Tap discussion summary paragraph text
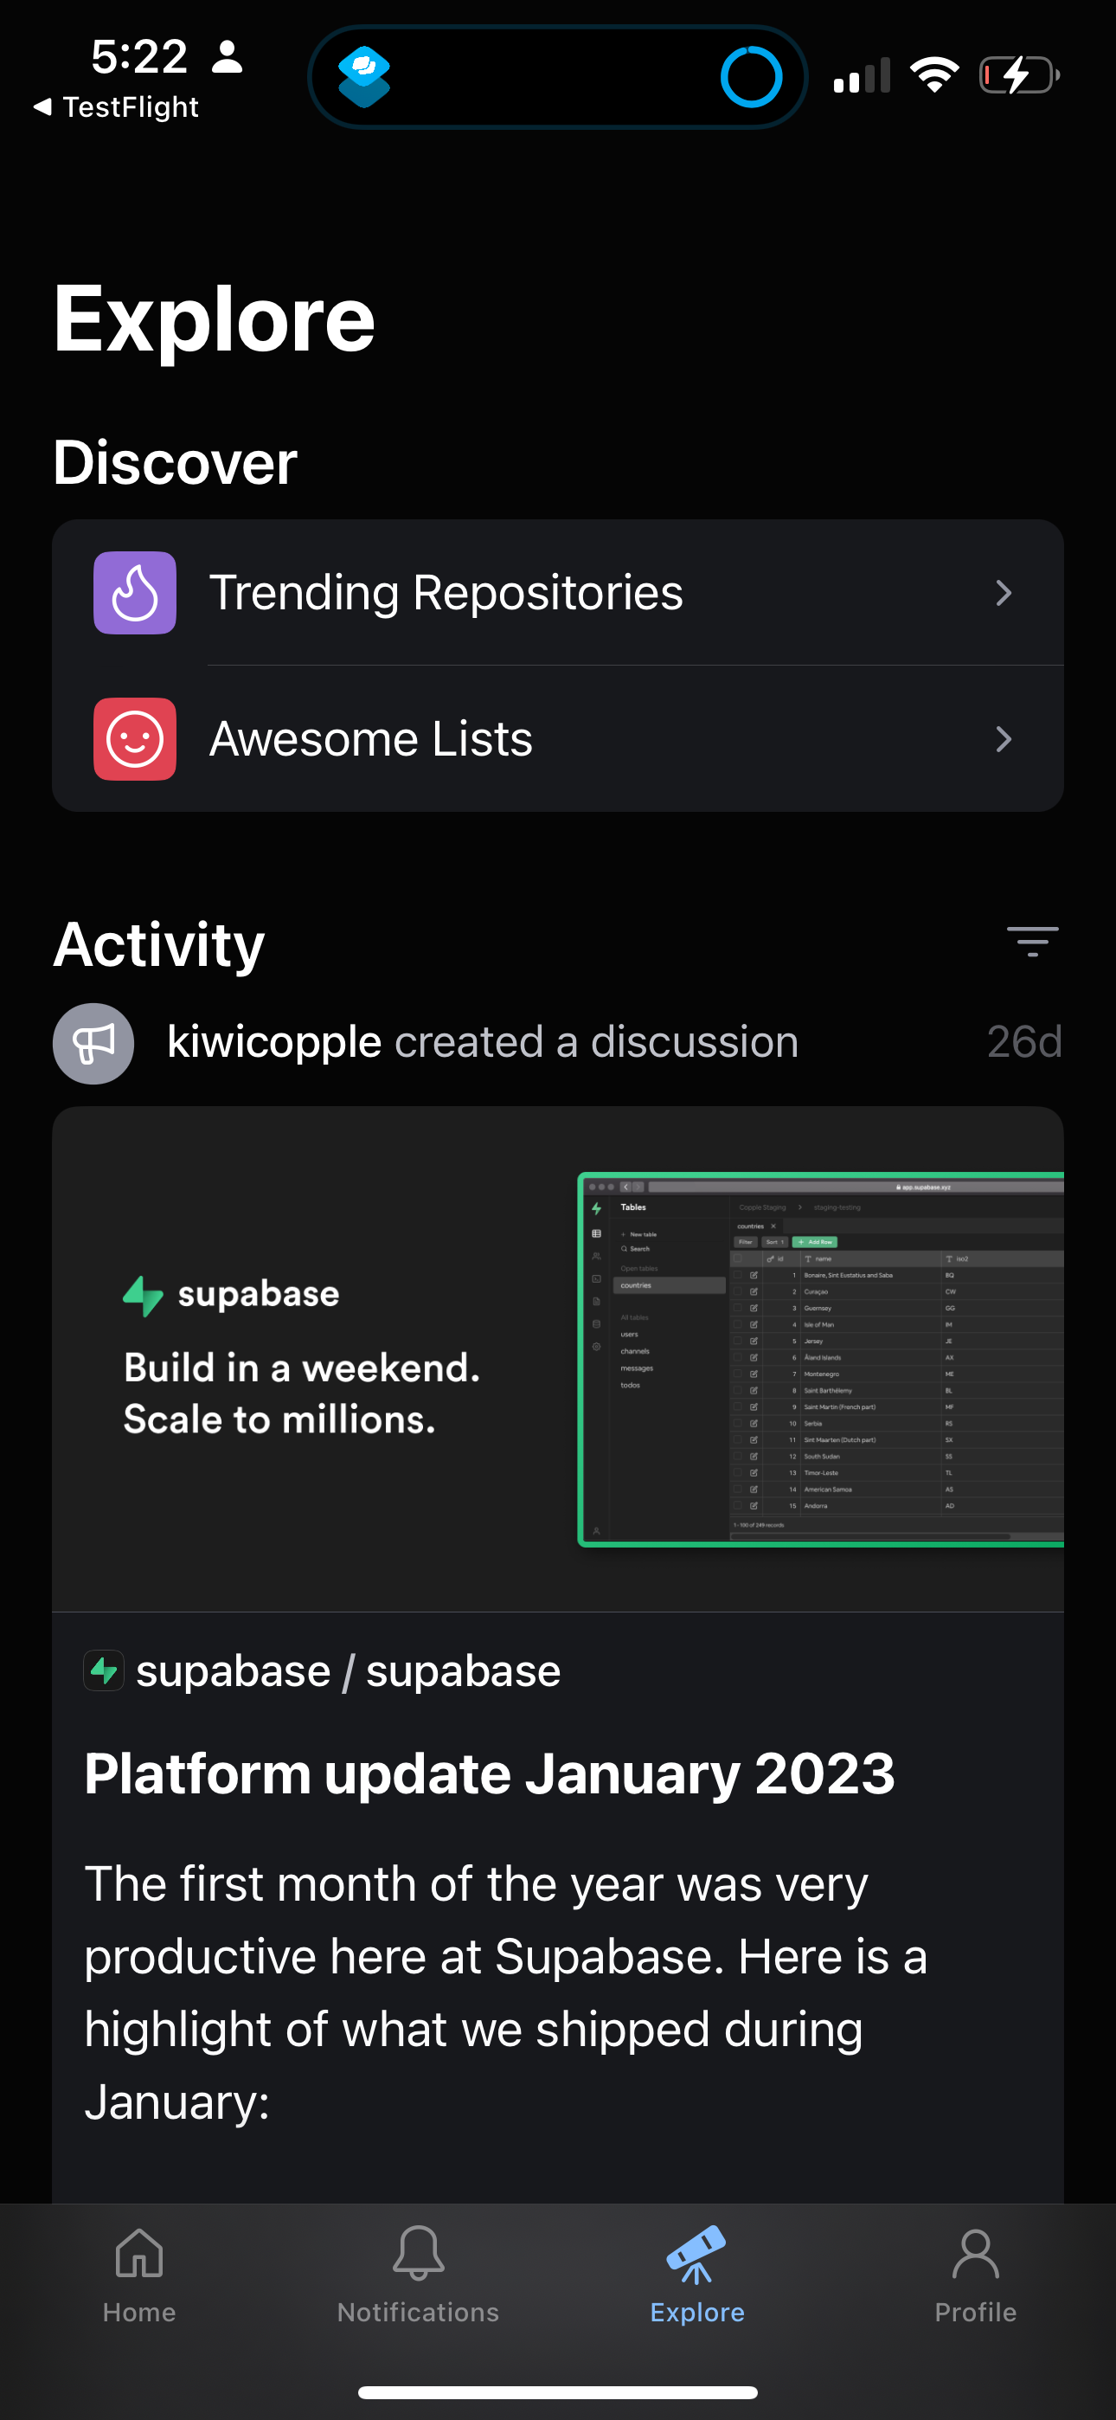The width and height of the screenshot is (1116, 2420). coord(505,1992)
